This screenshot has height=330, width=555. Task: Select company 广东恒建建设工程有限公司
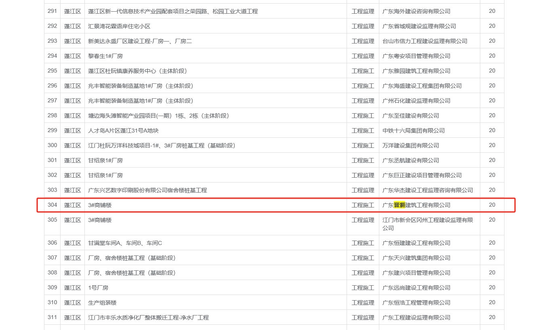pyautogui.click(x=416, y=243)
